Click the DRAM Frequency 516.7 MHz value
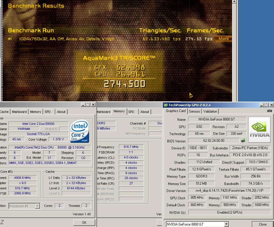 (131, 147)
